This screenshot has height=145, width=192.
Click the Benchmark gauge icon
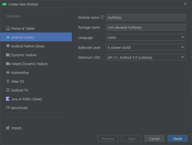(8, 108)
